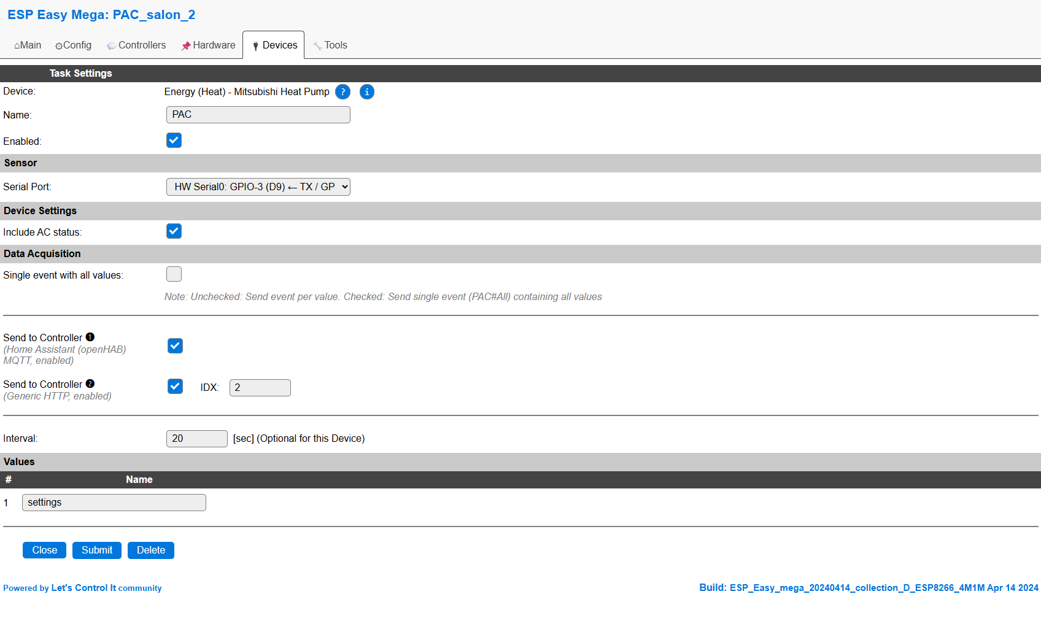Image resolution: width=1041 pixels, height=621 pixels.
Task: Open the Serial Port dropdown
Action: [x=258, y=187]
